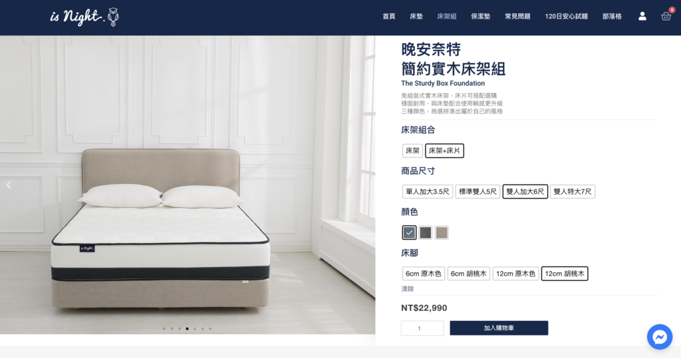Jump to the last carousel dot
Viewport: 681px width, 358px height.
(210, 329)
